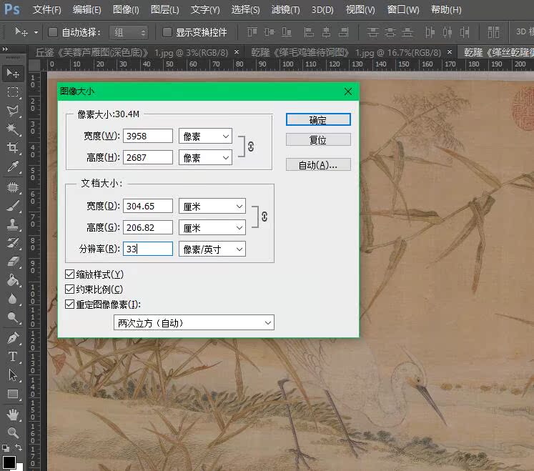The image size is (534, 471).
Task: Open document height 厘米 unit dropdown
Action: coord(212,227)
